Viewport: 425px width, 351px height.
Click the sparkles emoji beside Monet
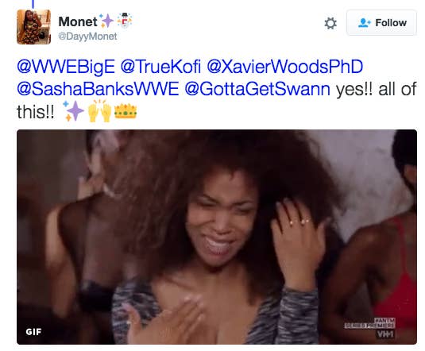106,21
